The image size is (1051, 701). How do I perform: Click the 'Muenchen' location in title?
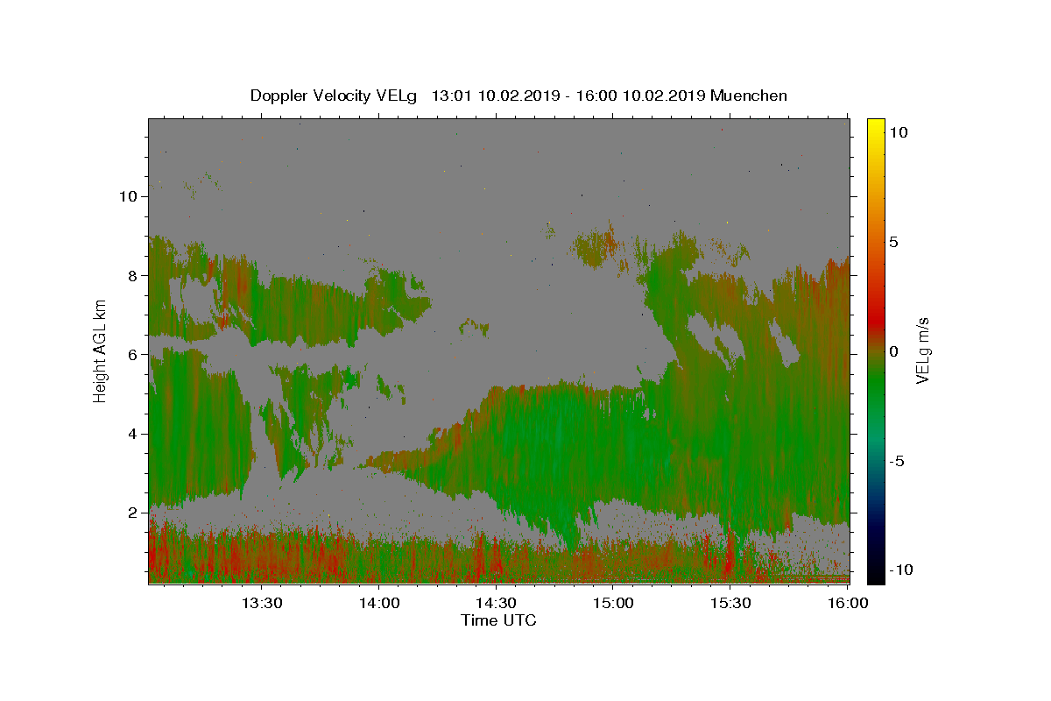click(x=749, y=96)
